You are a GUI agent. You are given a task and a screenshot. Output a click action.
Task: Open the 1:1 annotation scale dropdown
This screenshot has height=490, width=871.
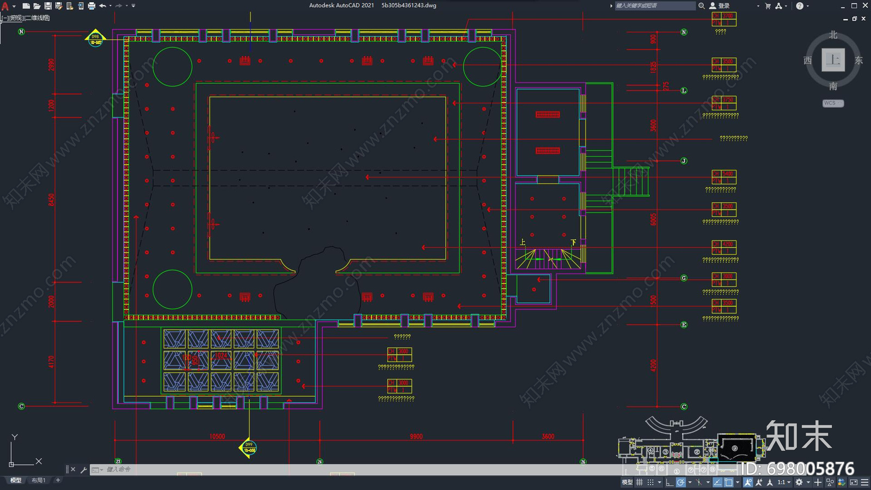[784, 482]
